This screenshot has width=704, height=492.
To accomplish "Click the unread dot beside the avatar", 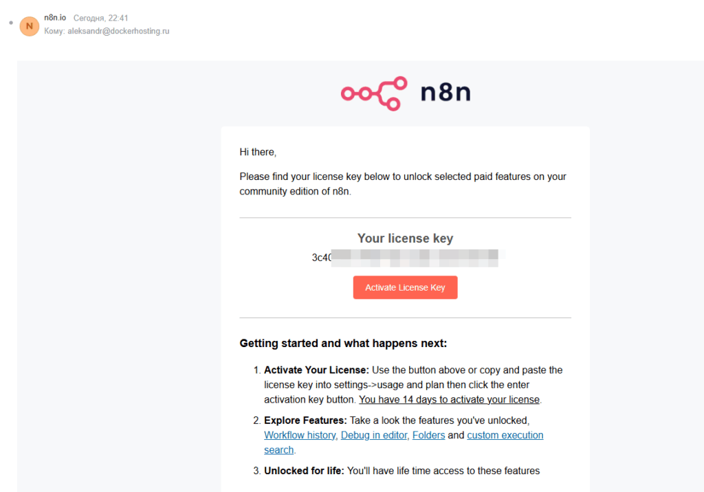I will [11, 23].
